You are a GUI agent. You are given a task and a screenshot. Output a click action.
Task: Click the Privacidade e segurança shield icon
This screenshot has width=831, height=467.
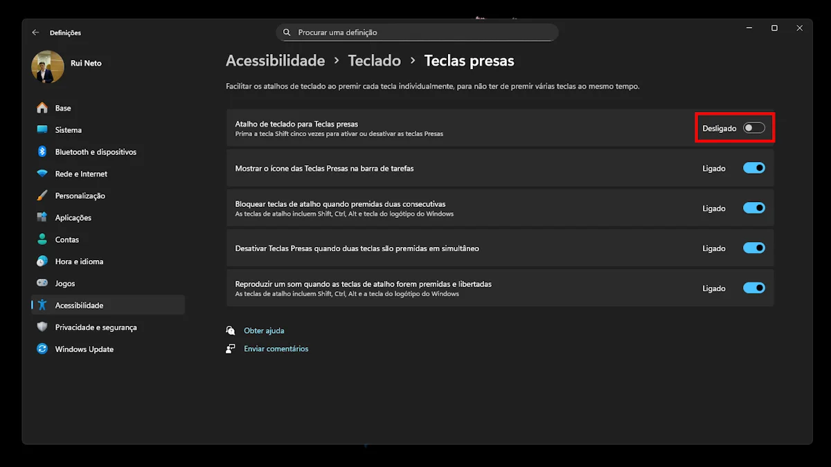[42, 327]
